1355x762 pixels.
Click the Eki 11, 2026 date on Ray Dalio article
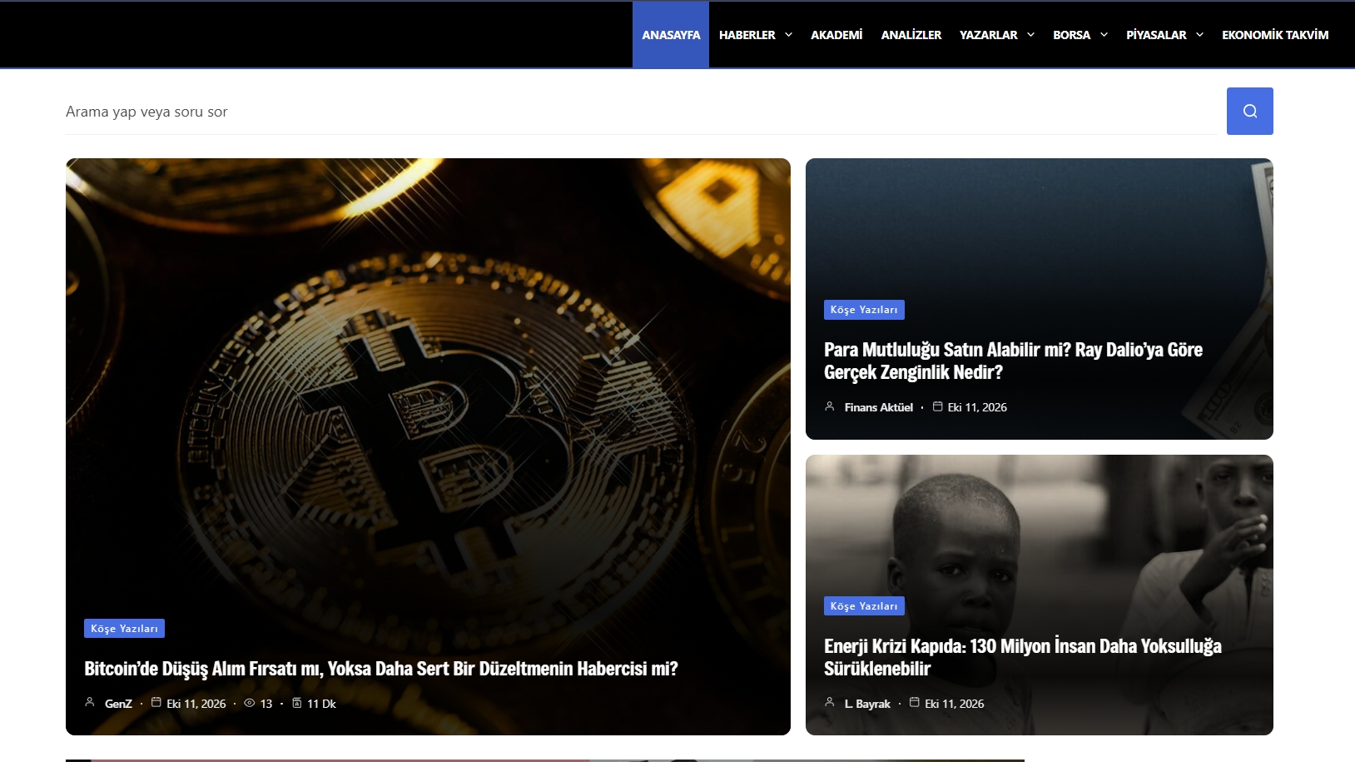[x=977, y=407]
